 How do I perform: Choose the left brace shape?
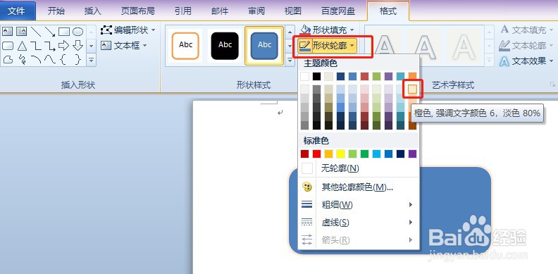point(63,59)
